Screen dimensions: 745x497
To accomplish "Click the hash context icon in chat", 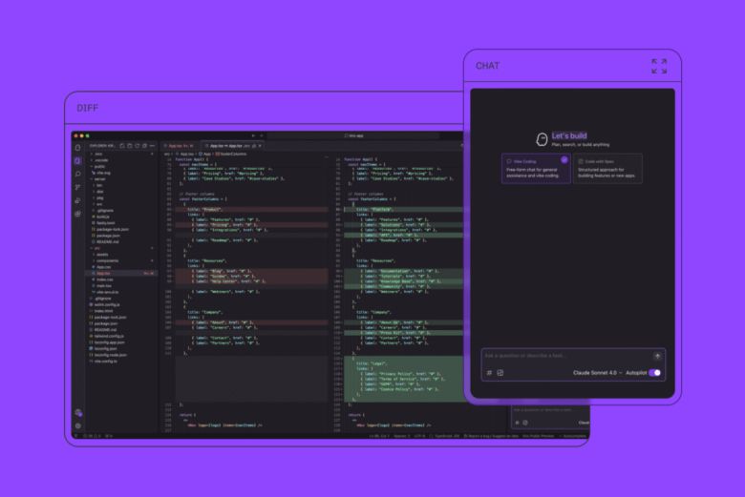I will click(x=489, y=373).
